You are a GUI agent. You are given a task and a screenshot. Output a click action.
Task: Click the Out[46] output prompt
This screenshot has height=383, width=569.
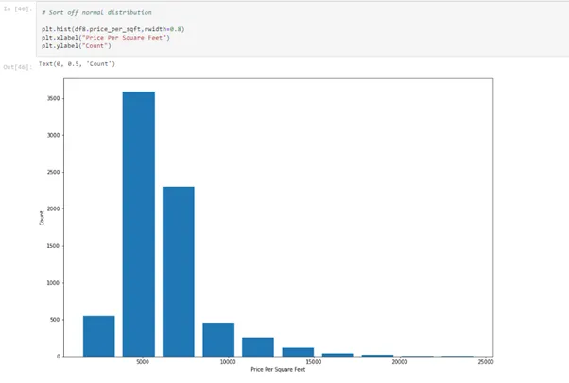pos(17,67)
